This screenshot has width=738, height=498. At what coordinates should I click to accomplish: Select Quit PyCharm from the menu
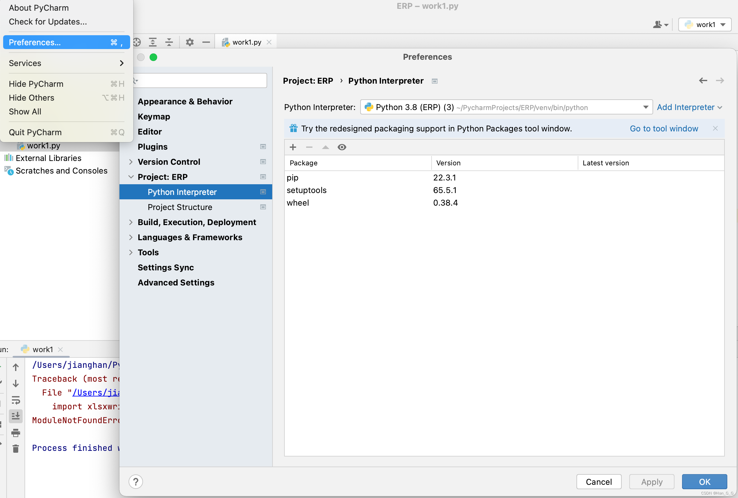tap(35, 132)
